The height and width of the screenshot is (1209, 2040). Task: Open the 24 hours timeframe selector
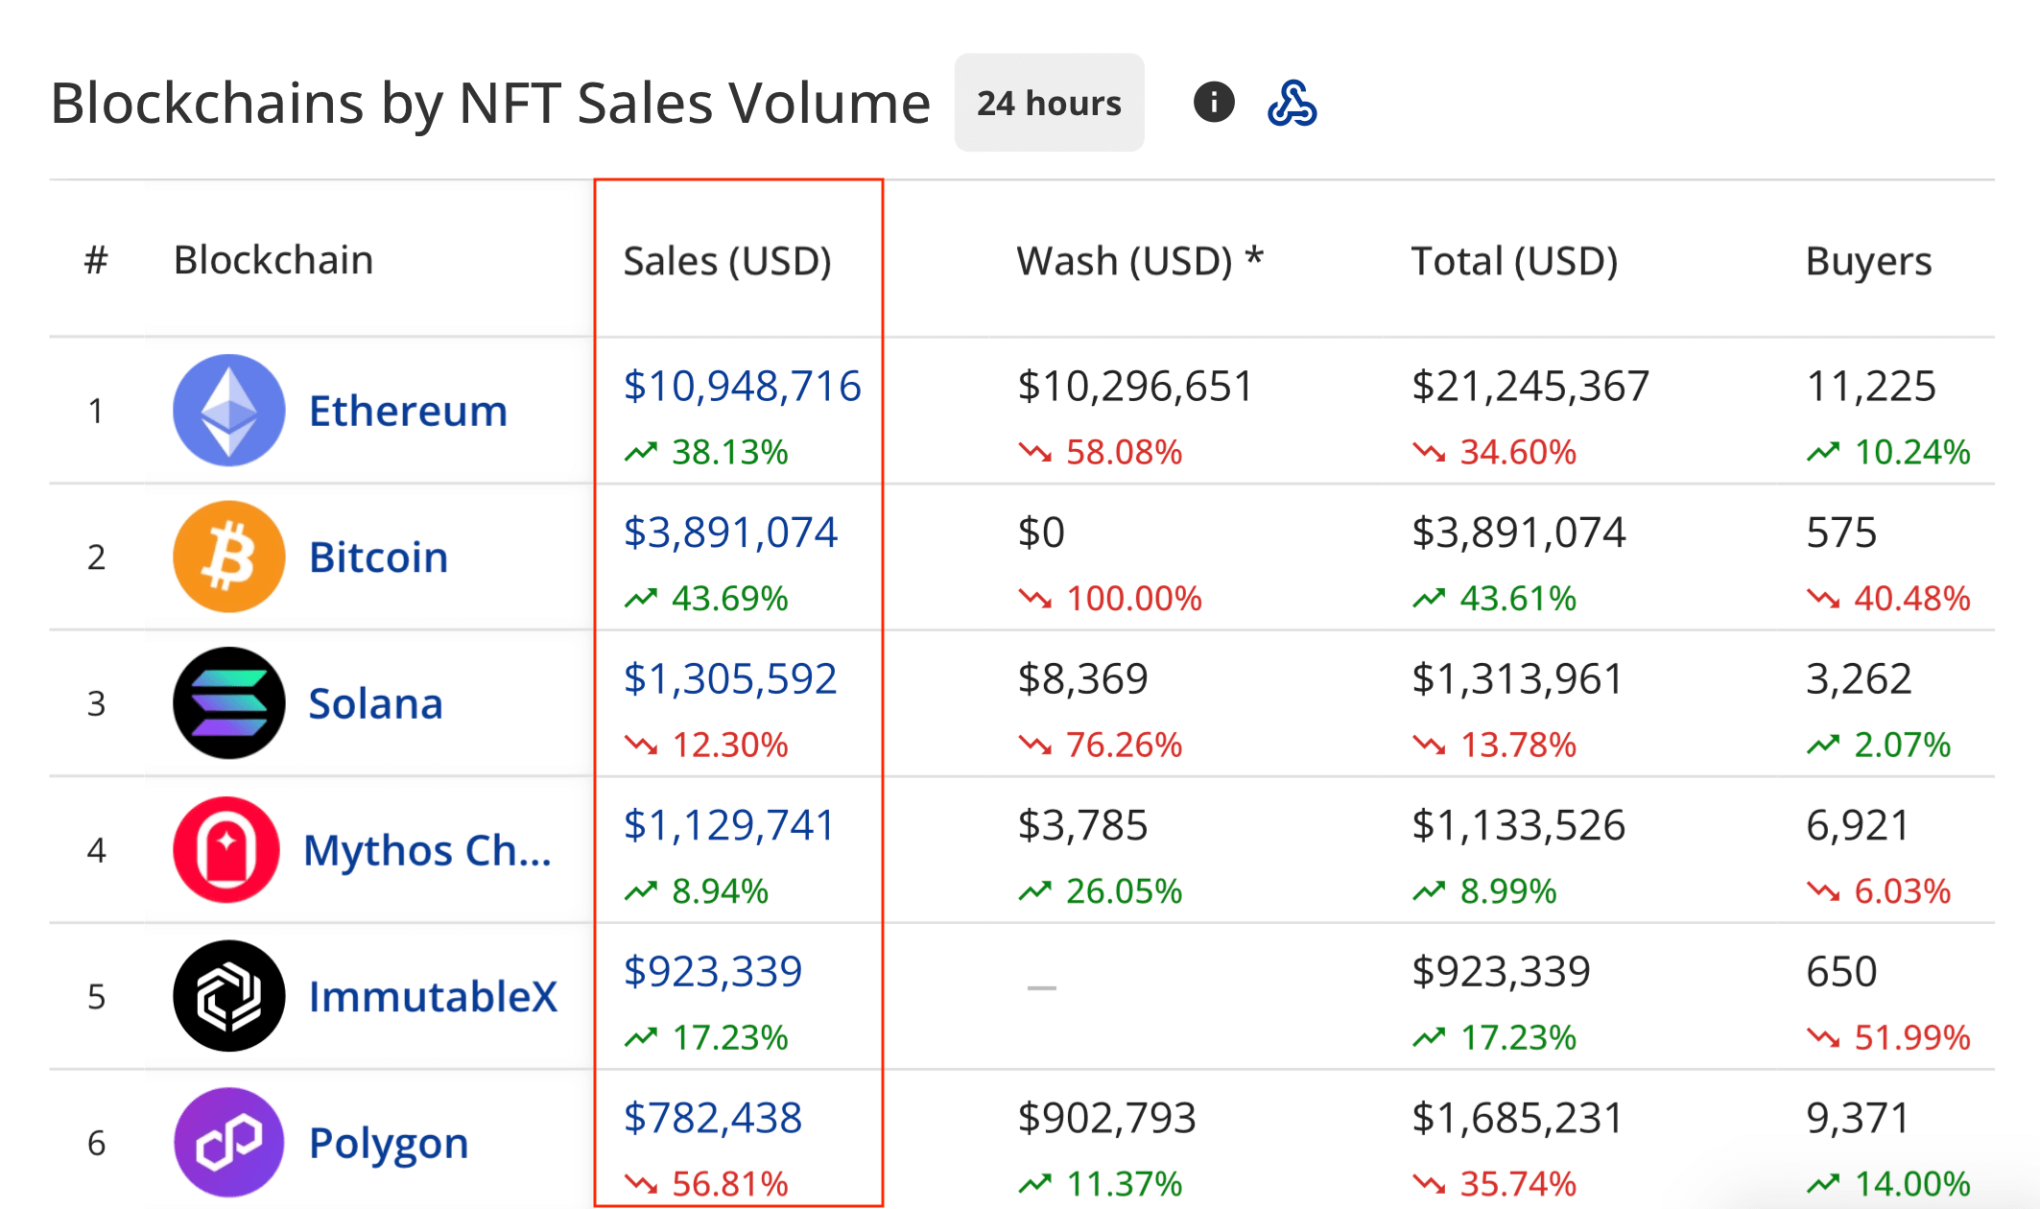click(x=1049, y=103)
